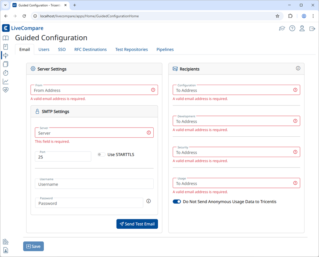Click inside the Port input field

point(63,156)
